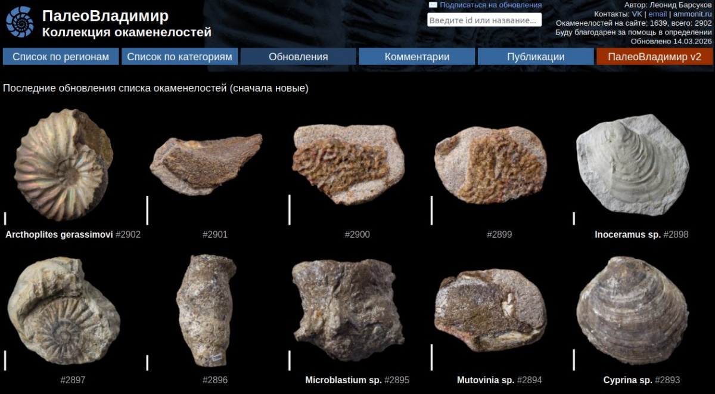Click the email contact link

click(x=657, y=14)
